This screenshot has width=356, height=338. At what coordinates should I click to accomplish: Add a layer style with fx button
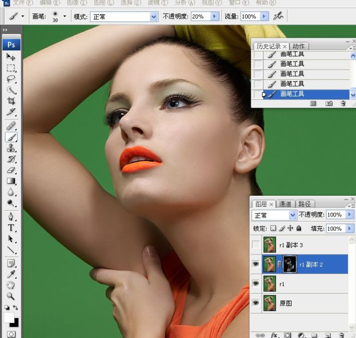(x=274, y=335)
